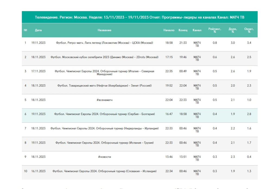Select the Дата column header
Screen dimensions: 278x189
click(38, 30)
